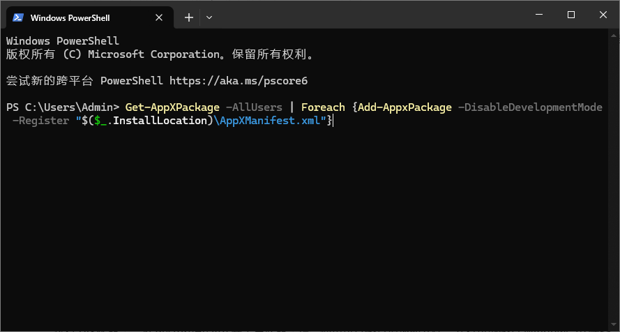
Task: Open a new tab with the plus button
Action: 188,17
